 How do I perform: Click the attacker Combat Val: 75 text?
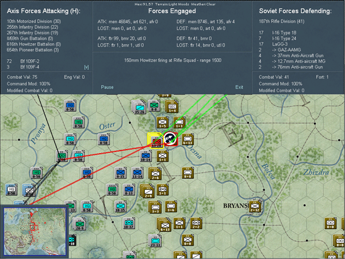(x=22, y=77)
